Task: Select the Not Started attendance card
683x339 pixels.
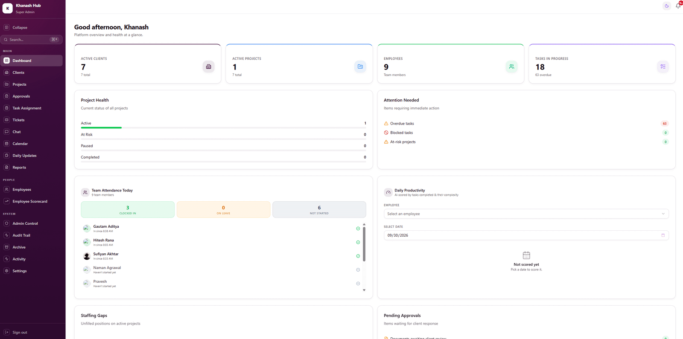Action: pyautogui.click(x=319, y=209)
